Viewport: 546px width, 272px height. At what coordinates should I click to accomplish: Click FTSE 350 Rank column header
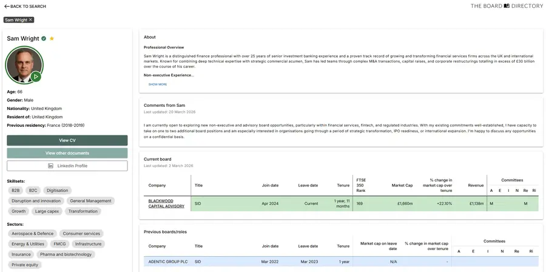361,185
